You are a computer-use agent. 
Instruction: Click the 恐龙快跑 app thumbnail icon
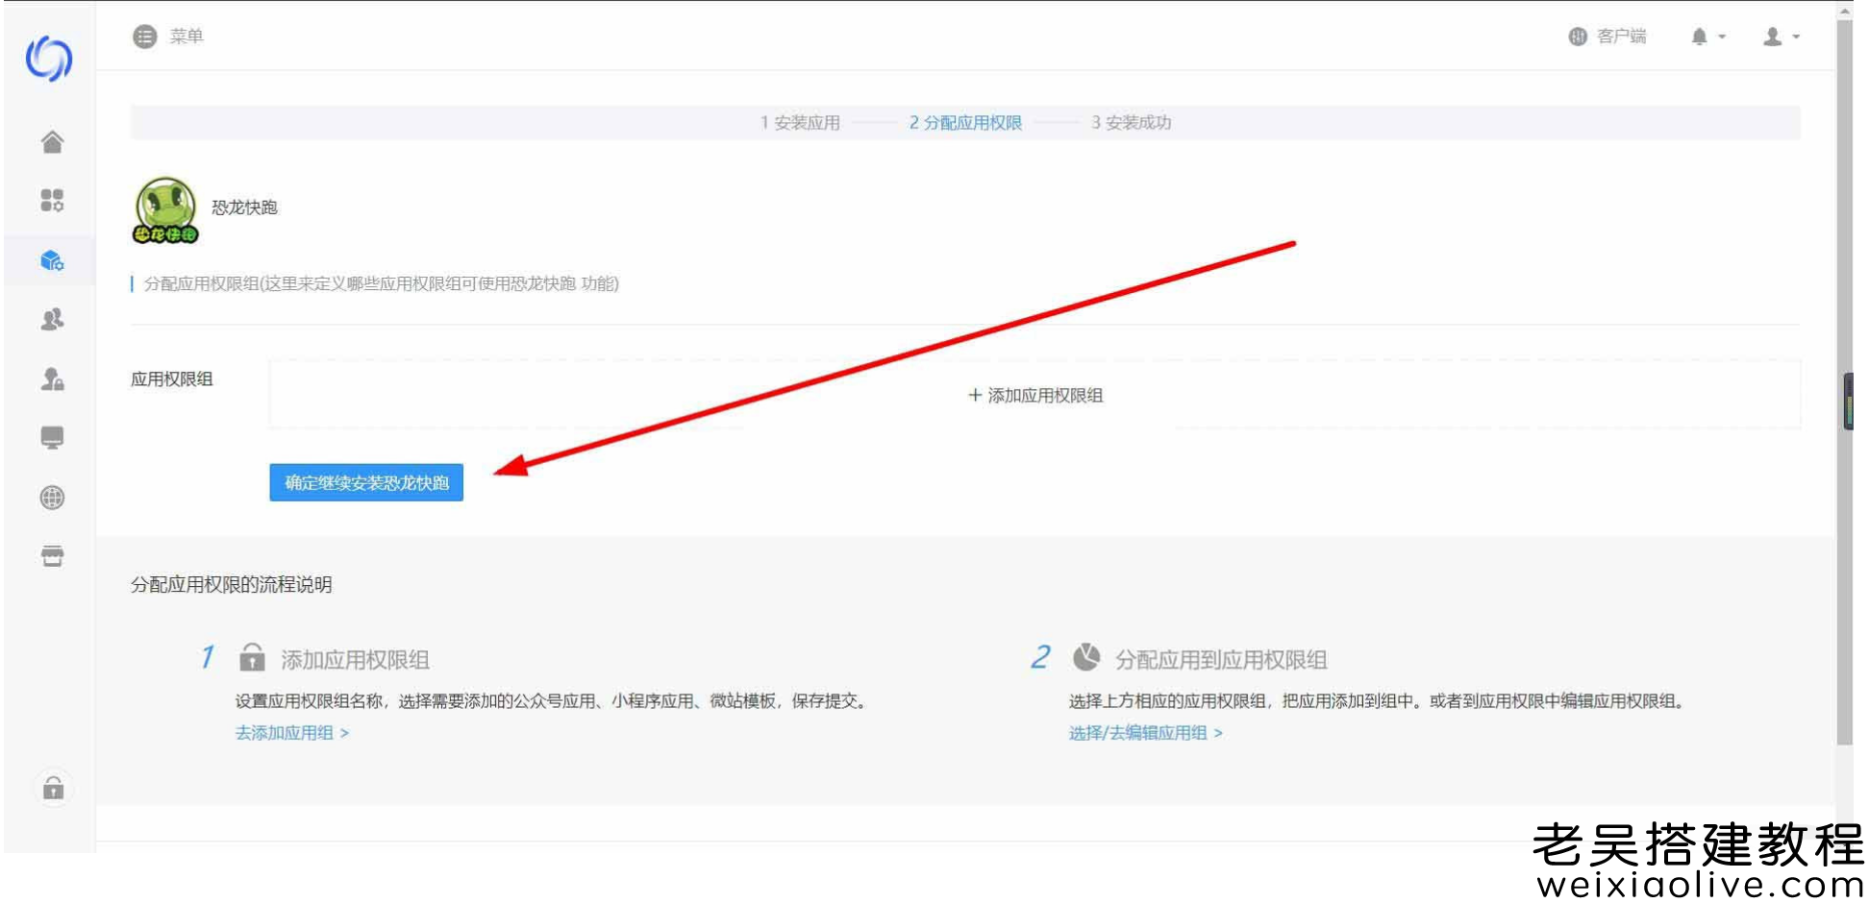click(x=165, y=207)
